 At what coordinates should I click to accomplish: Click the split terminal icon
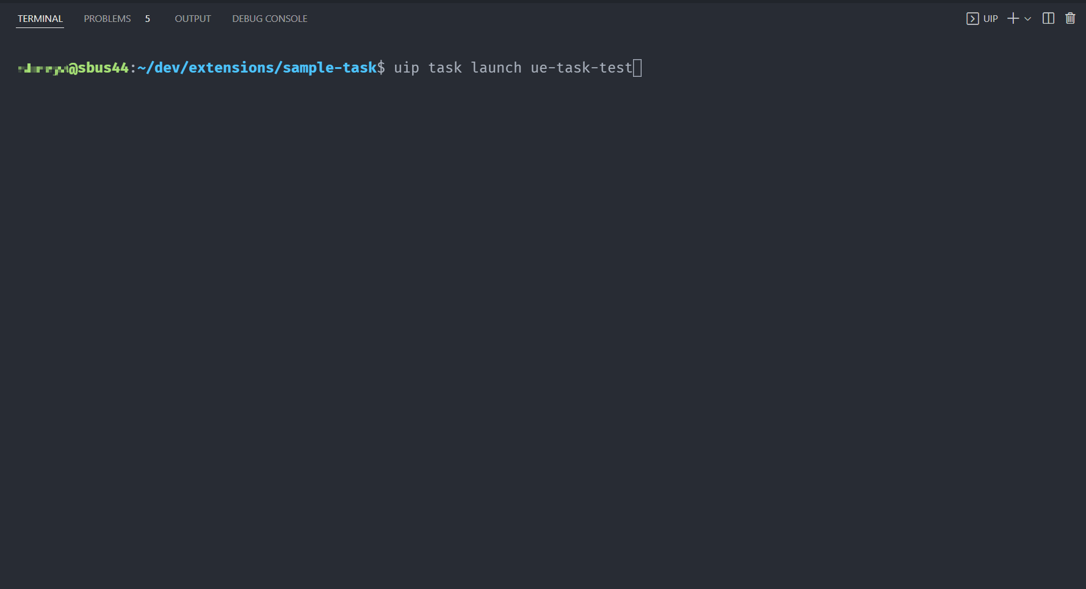(x=1048, y=18)
